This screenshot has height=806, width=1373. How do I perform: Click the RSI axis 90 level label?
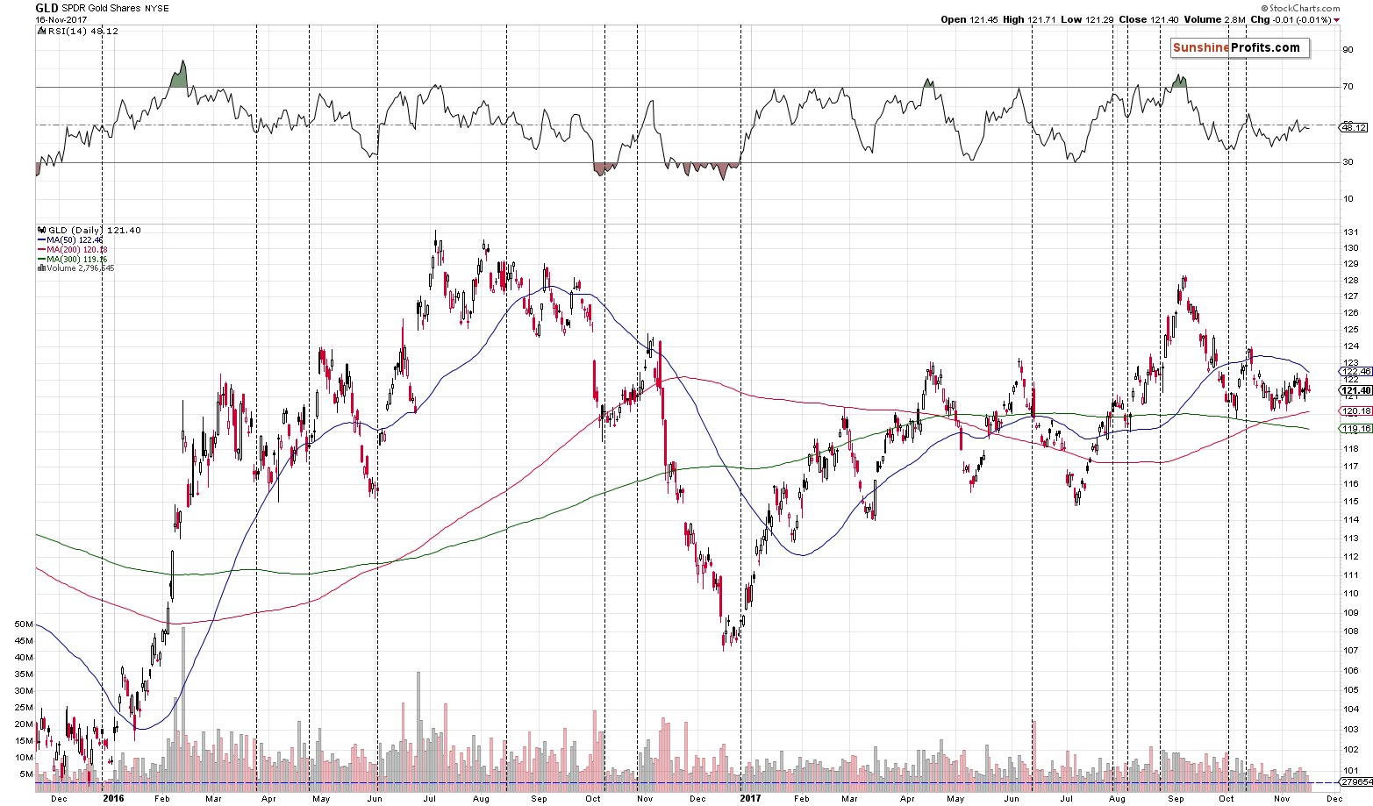pyautogui.click(x=1348, y=50)
